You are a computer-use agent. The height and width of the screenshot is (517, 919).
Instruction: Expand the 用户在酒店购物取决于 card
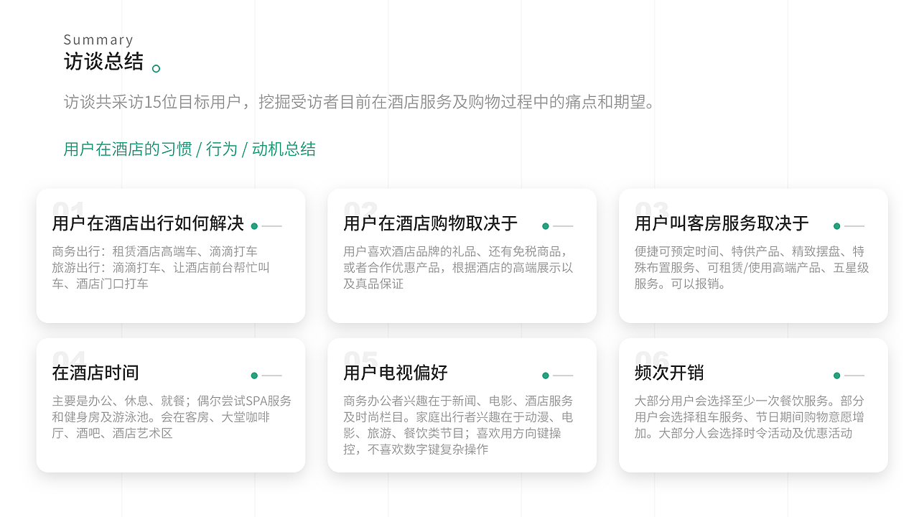[462, 255]
